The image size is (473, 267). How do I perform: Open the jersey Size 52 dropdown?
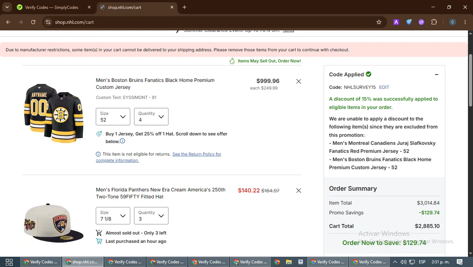pos(113,117)
